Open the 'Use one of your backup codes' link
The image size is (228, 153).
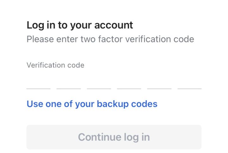[92, 104]
